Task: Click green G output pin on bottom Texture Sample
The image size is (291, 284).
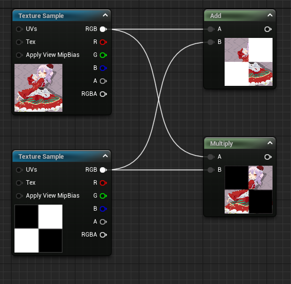Action: click(x=103, y=196)
